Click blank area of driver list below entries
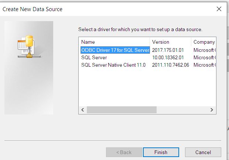The width and height of the screenshot is (229, 160). [147, 87]
